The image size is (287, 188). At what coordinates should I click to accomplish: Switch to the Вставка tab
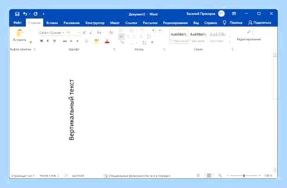click(52, 23)
